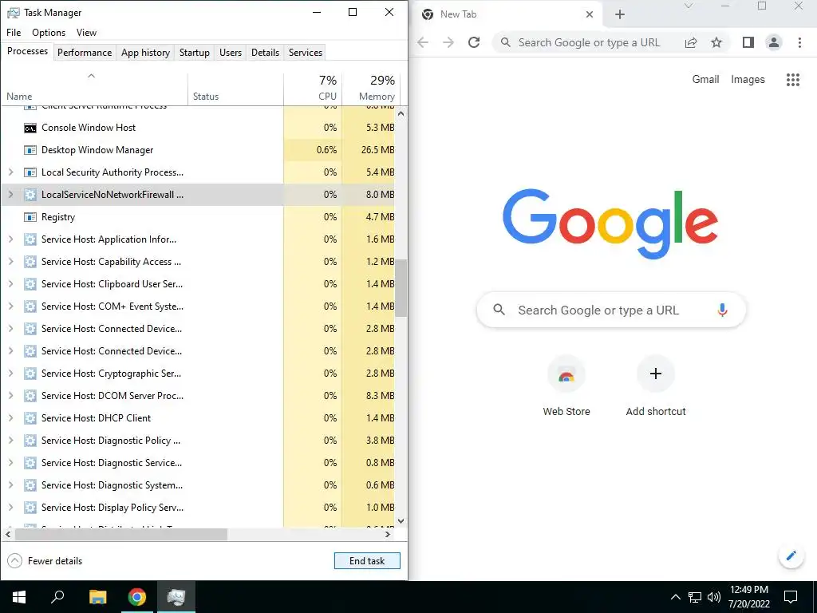Image resolution: width=817 pixels, height=613 pixels.
Task: Open the Options menu in Task Manager
Action: [x=49, y=32]
